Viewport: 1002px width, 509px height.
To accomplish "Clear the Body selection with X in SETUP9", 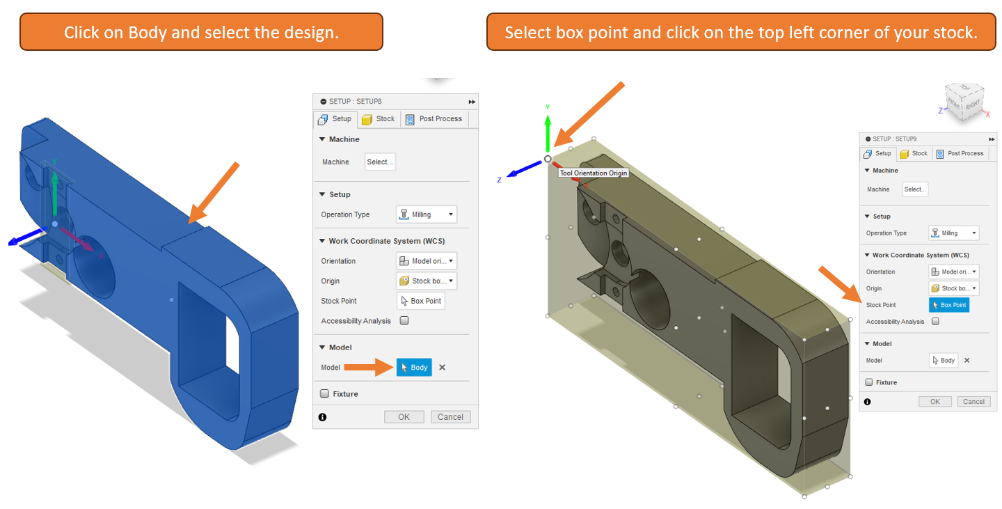I will click(x=967, y=361).
